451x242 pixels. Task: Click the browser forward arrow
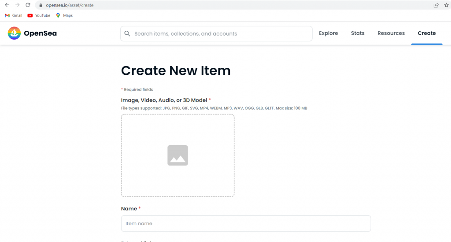click(x=18, y=5)
